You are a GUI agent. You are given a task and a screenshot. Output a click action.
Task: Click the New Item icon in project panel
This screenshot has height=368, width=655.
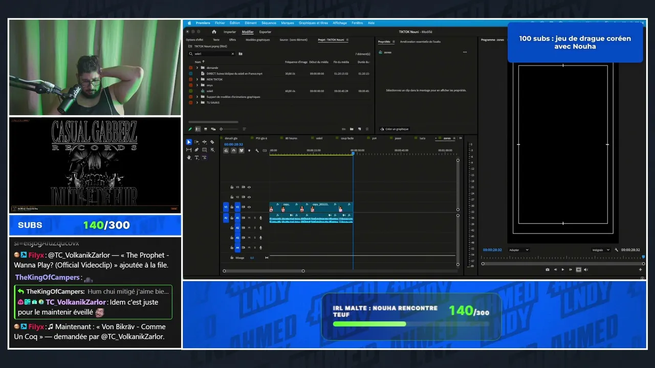[360, 129]
